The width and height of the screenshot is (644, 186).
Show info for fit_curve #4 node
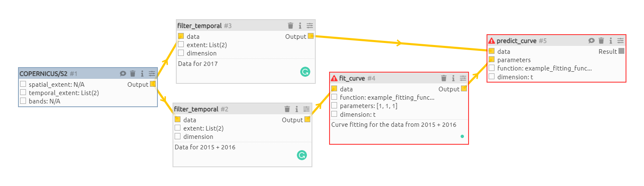453,78
